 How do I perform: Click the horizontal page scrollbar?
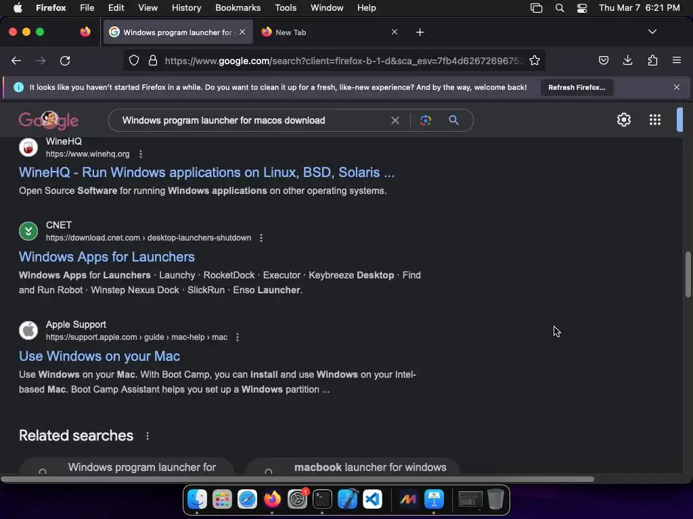(x=298, y=479)
